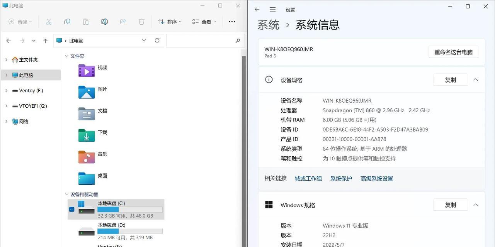
Task: Collapse the Windows 规格 section chevron
Action: click(476, 205)
